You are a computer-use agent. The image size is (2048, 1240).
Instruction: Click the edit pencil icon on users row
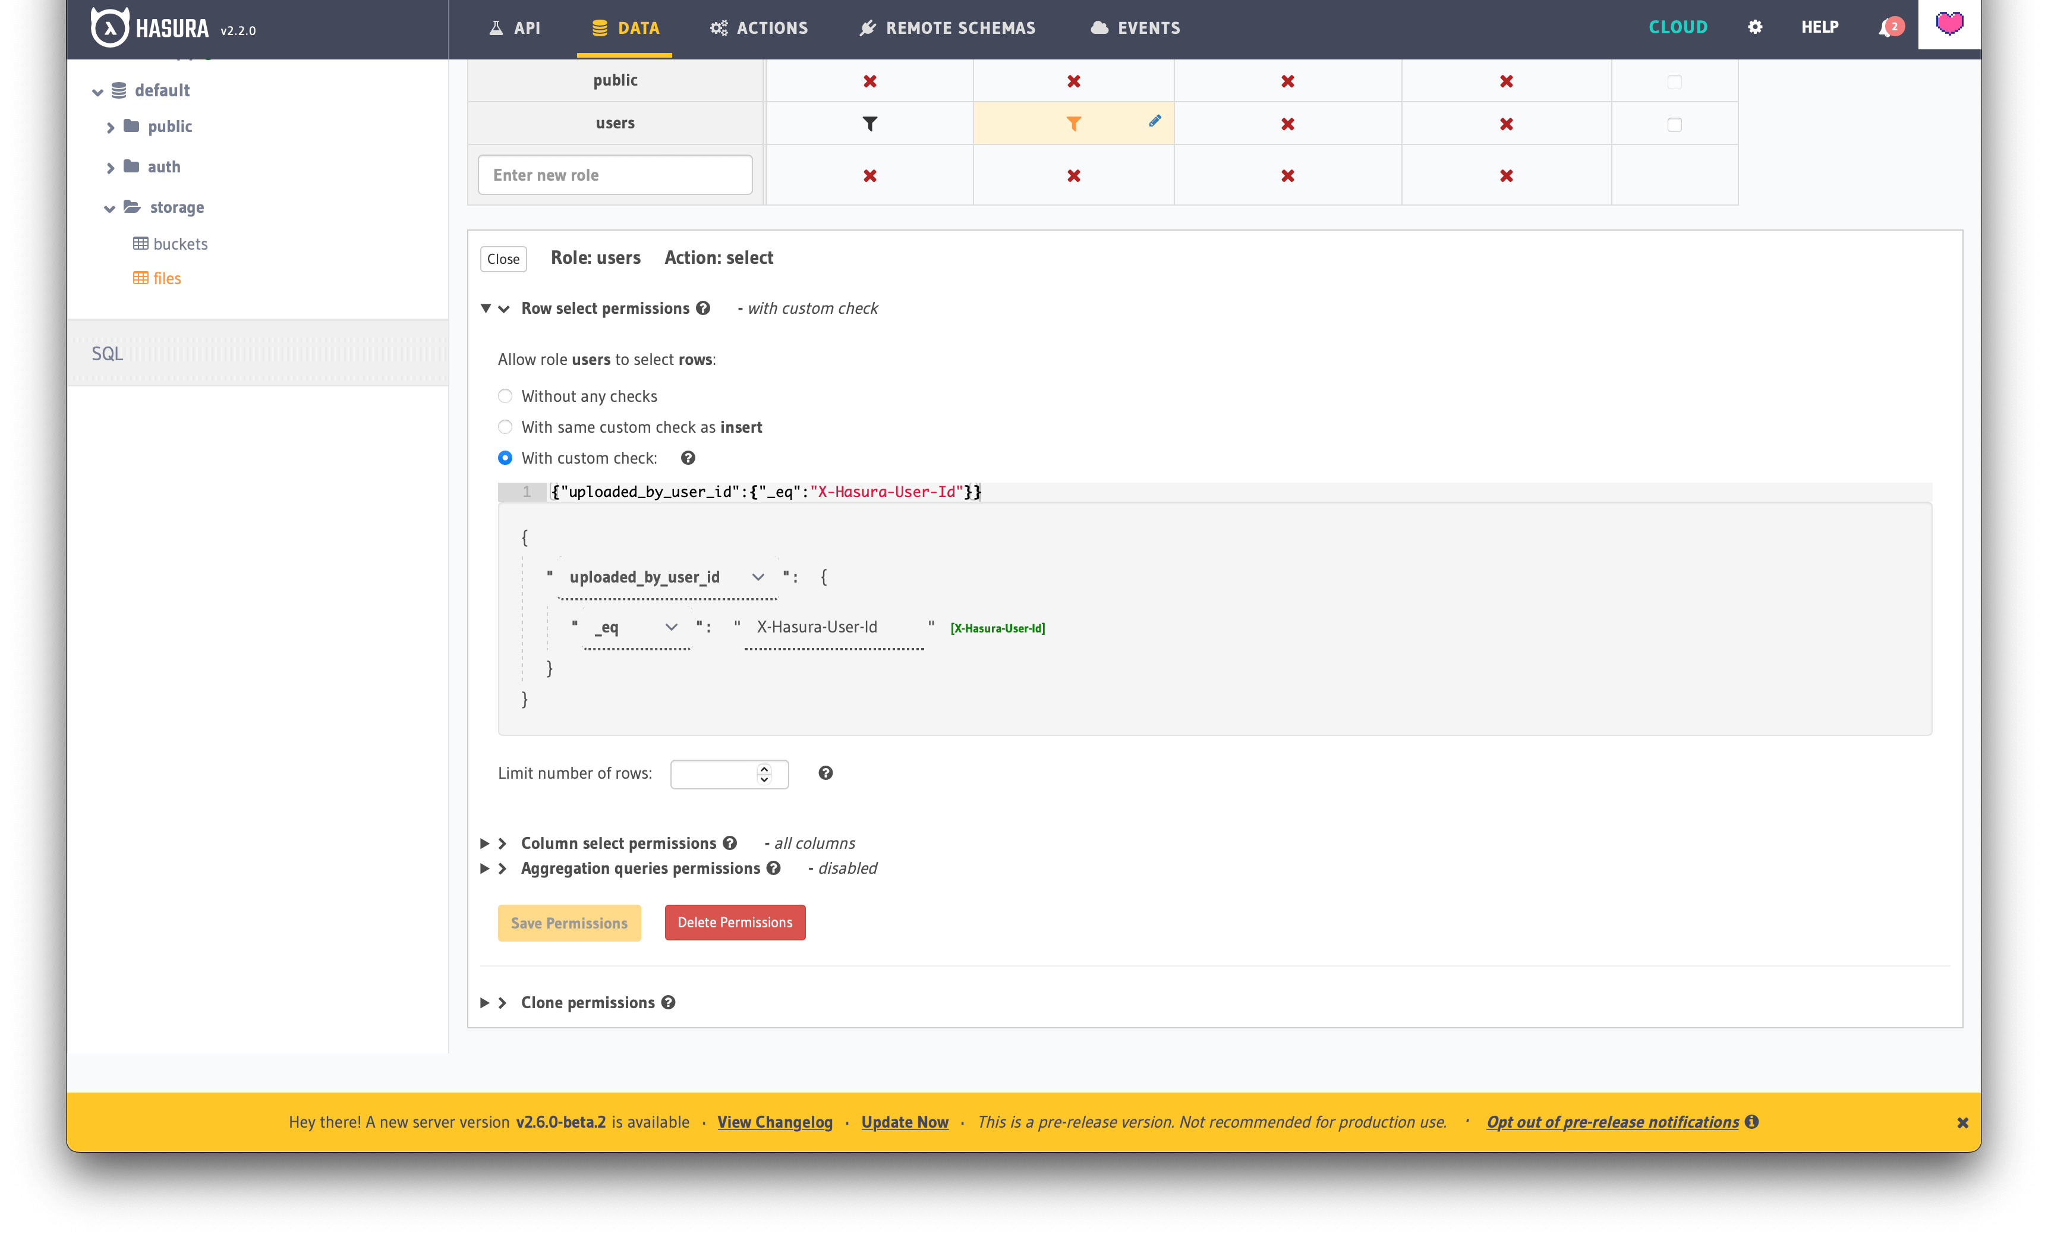(x=1156, y=123)
